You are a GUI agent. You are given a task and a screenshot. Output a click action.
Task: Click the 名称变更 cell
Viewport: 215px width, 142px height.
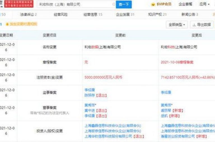[50, 47]
